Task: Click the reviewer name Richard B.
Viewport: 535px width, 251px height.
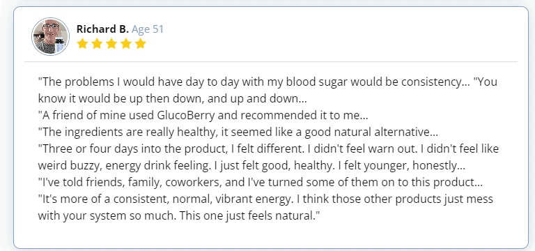Action: pyautogui.click(x=102, y=29)
